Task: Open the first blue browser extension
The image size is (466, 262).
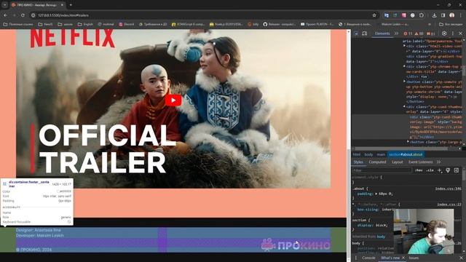Action: [x=387, y=15]
